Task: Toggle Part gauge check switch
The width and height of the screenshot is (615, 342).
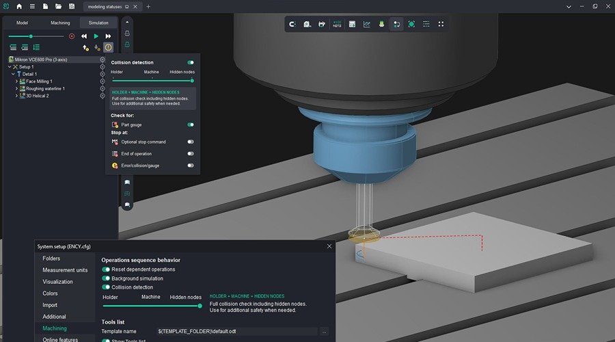Action: (191, 124)
